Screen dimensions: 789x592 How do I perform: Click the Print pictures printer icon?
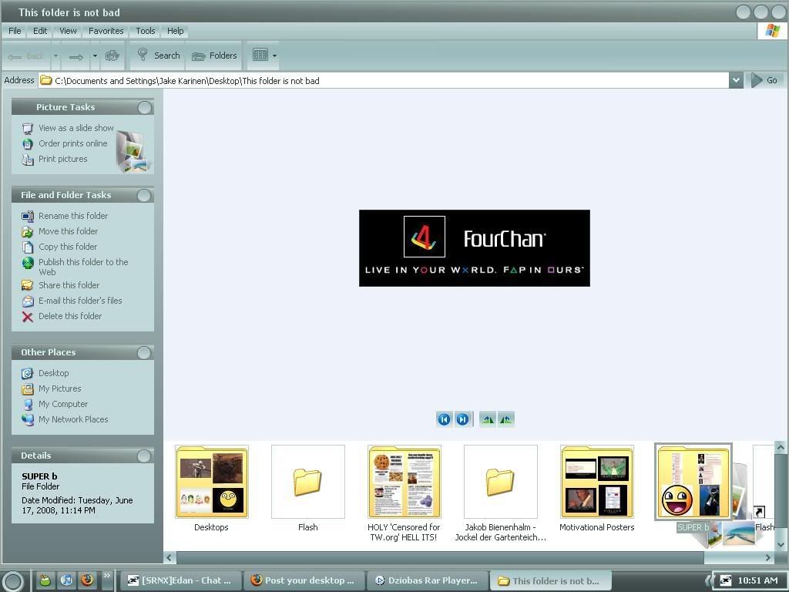pyautogui.click(x=27, y=160)
